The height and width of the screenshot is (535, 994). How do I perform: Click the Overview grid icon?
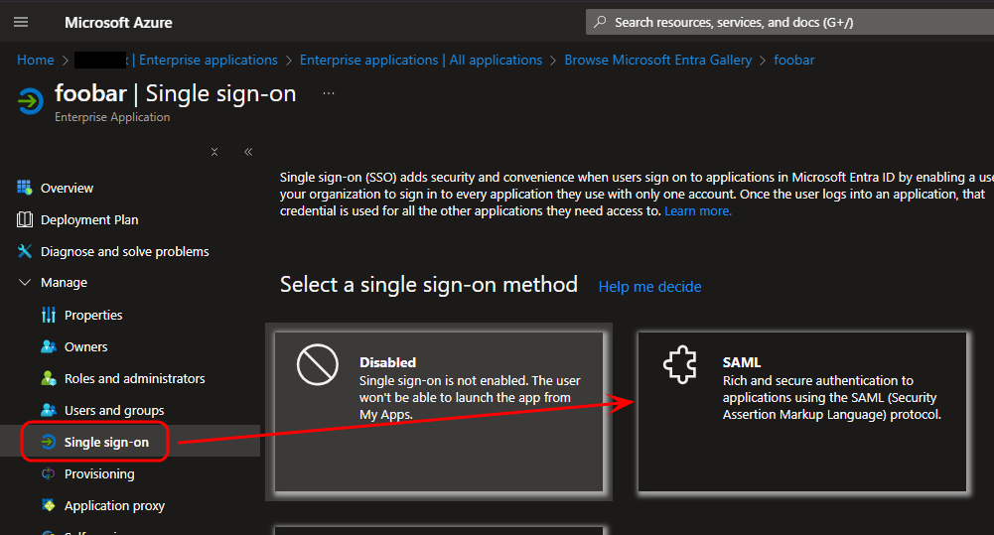point(25,188)
